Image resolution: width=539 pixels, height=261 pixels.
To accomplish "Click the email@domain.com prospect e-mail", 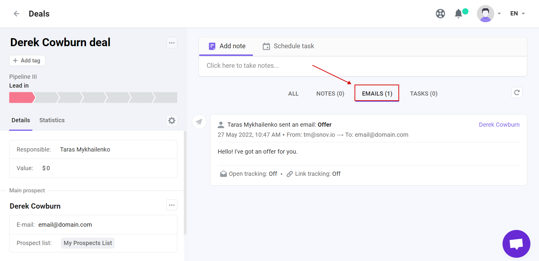I will [x=65, y=225].
